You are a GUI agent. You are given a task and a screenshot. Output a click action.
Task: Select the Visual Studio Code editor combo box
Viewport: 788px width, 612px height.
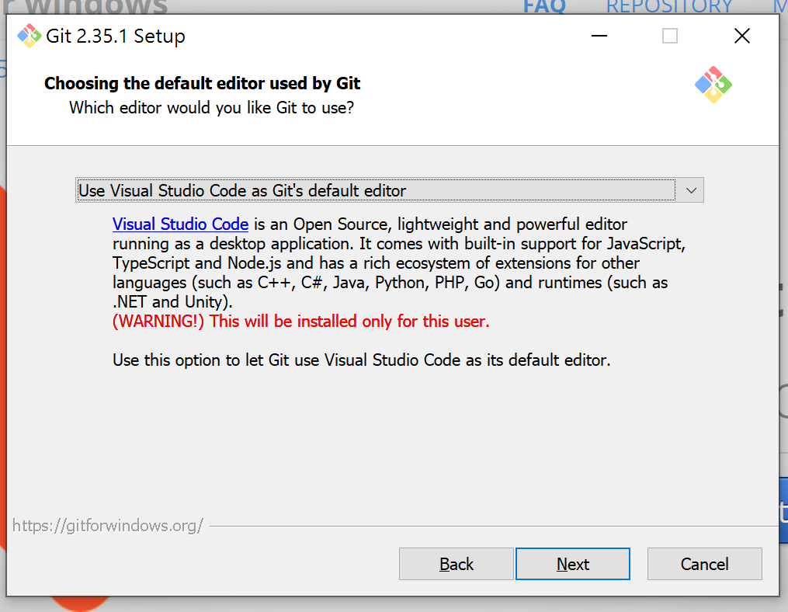point(390,190)
